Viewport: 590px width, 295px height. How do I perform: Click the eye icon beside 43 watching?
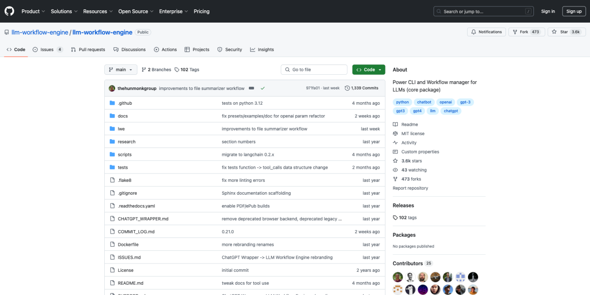click(395, 170)
